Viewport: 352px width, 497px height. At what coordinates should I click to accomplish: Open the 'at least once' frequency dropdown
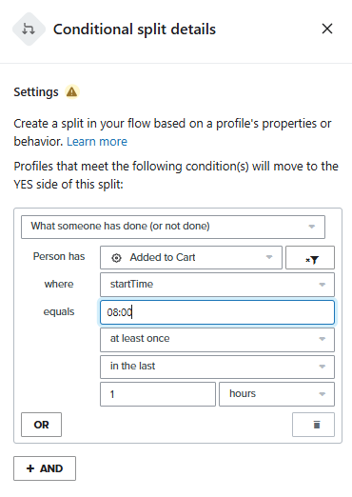click(217, 340)
